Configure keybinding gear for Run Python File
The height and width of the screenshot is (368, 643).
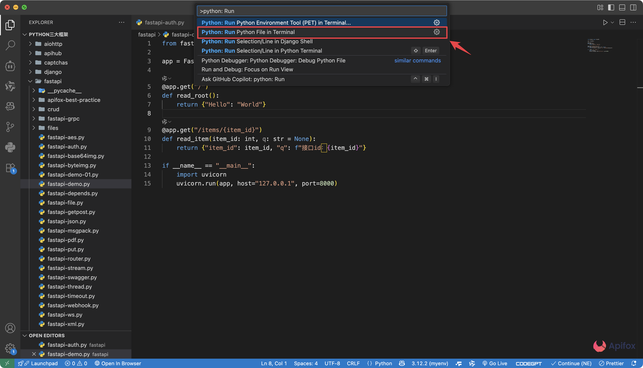(437, 32)
